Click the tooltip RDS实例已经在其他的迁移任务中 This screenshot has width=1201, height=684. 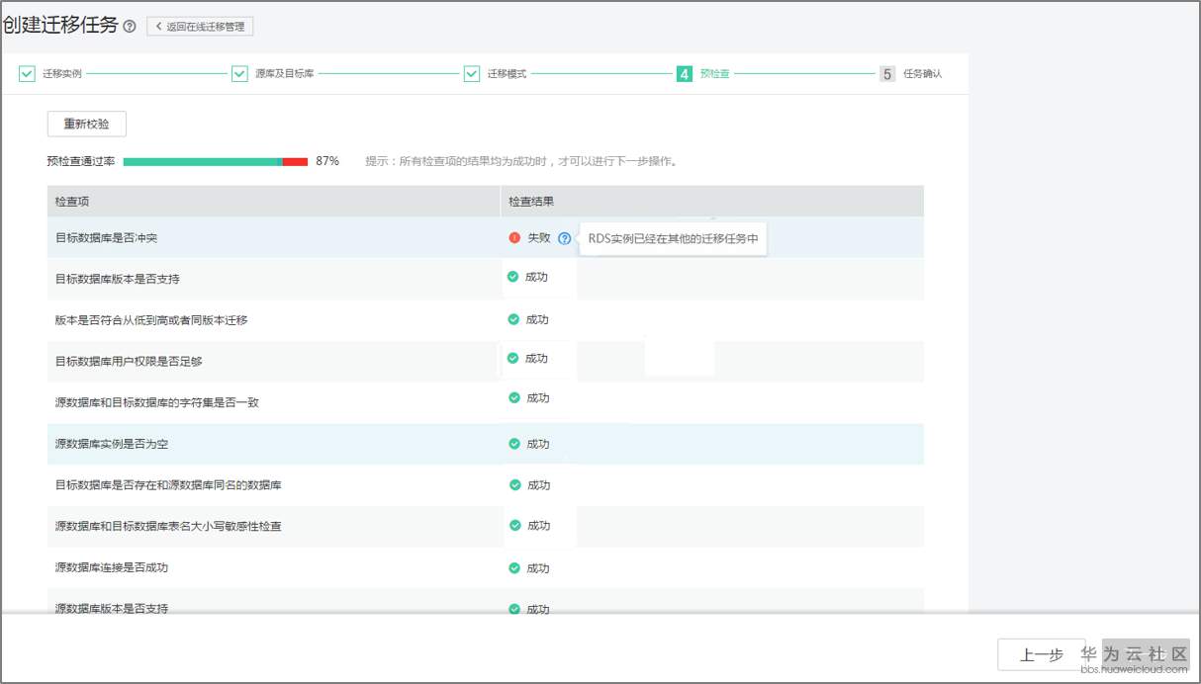(673, 238)
